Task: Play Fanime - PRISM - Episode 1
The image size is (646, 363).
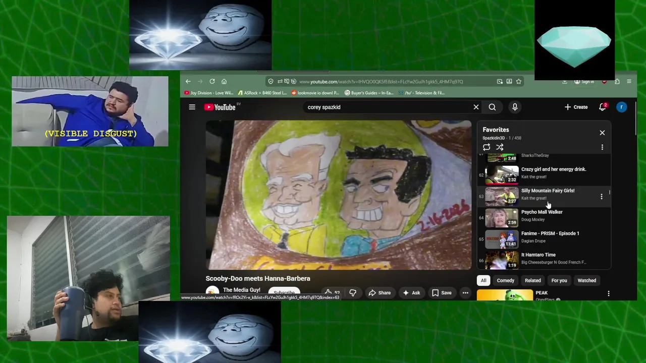Action: pos(550,233)
